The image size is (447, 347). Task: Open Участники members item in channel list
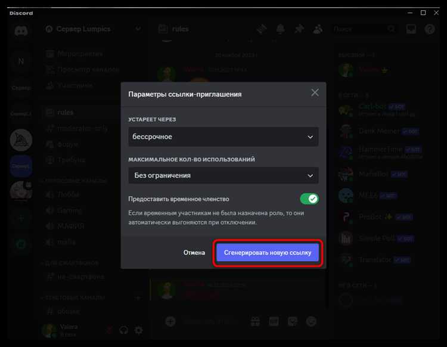pyautogui.click(x=70, y=85)
